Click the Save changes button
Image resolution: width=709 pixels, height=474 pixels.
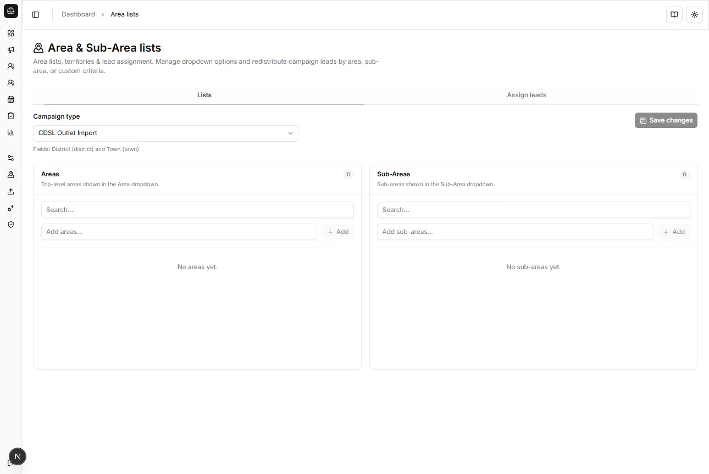[666, 120]
